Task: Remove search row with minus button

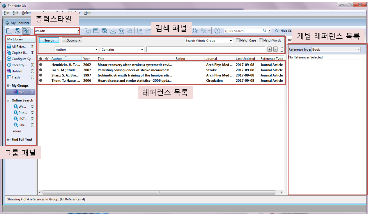Action: [275, 49]
